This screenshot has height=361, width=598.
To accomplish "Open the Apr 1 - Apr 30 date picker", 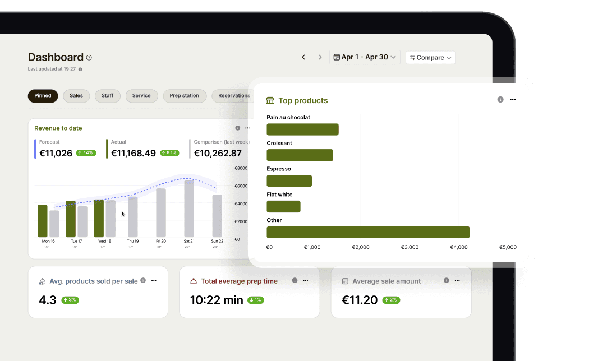I will coord(365,57).
